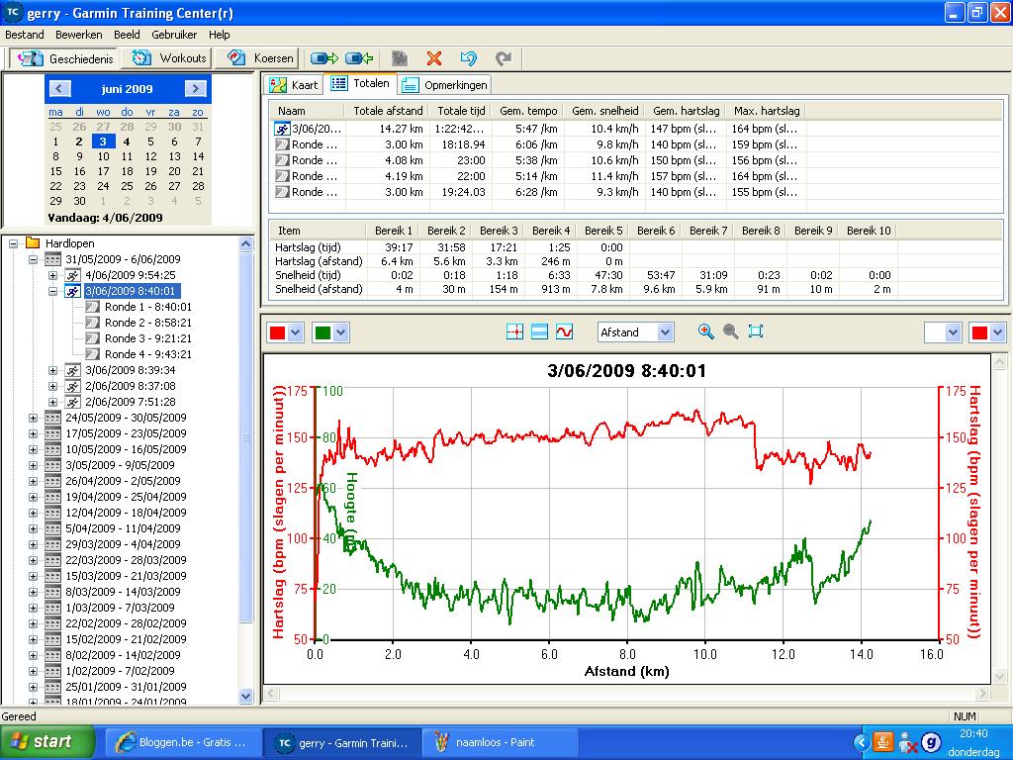Switch to Bloggen.be taskbar item
Image resolution: width=1013 pixels, height=760 pixels.
[183, 742]
